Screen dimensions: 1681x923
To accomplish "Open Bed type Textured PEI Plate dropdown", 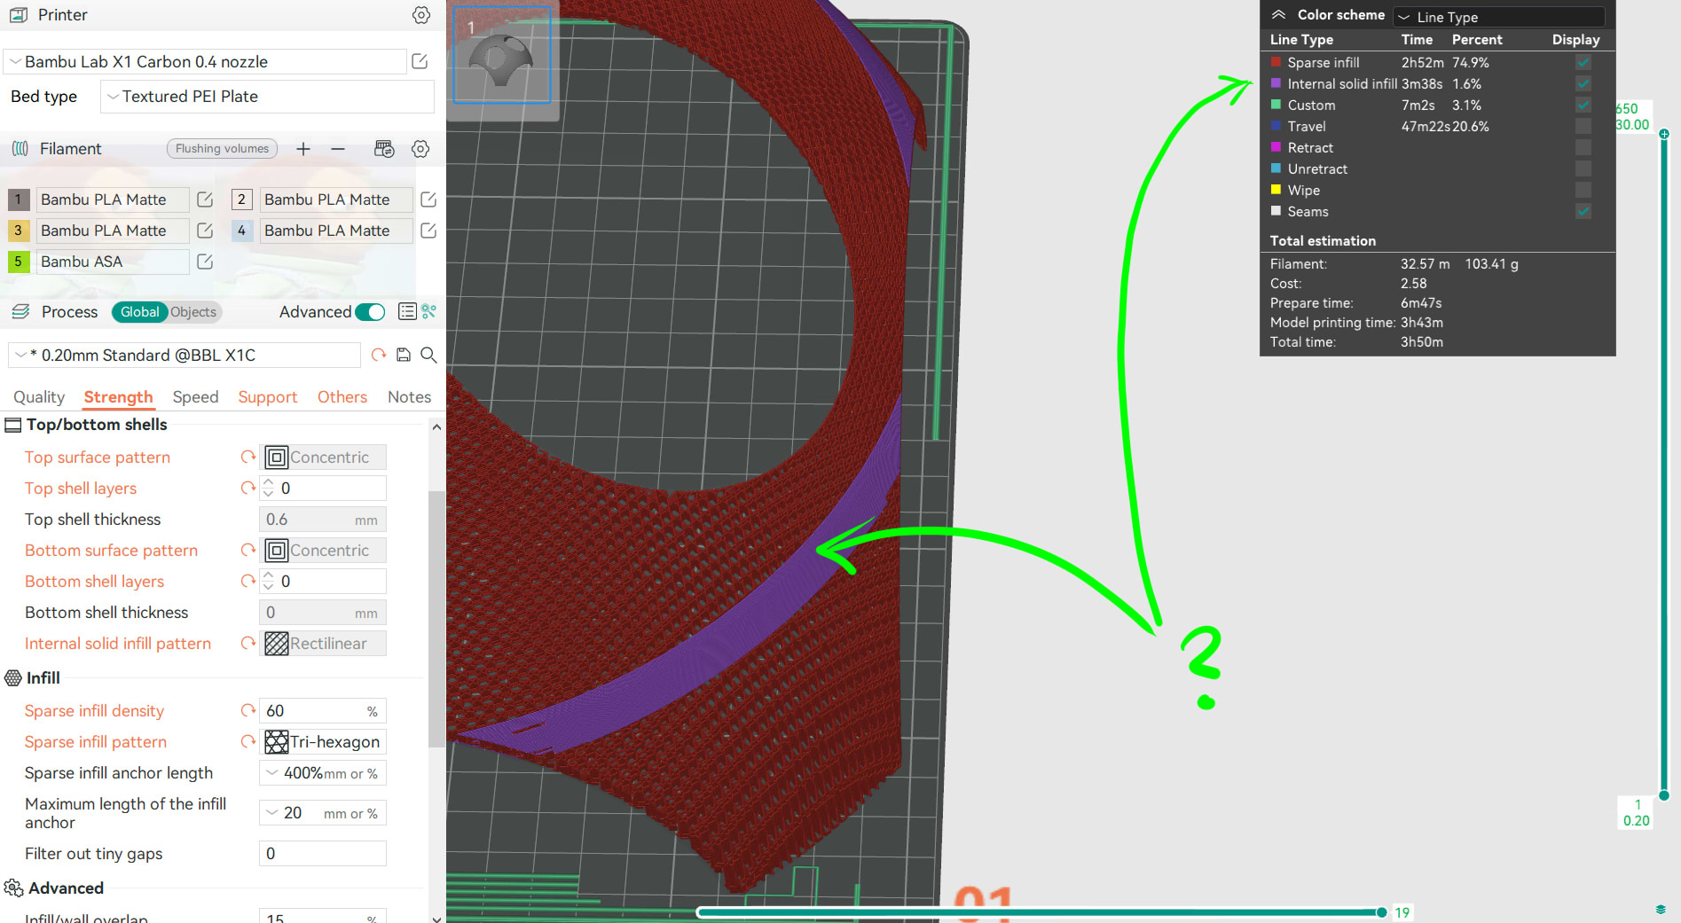I will 267,97.
